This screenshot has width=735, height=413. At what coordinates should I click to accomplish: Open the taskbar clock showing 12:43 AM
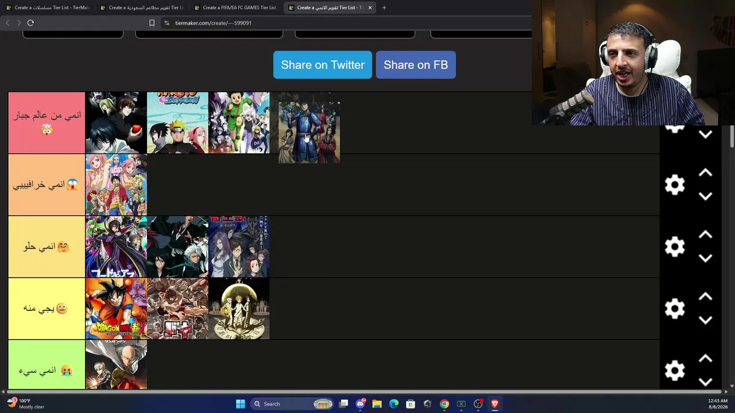click(717, 404)
